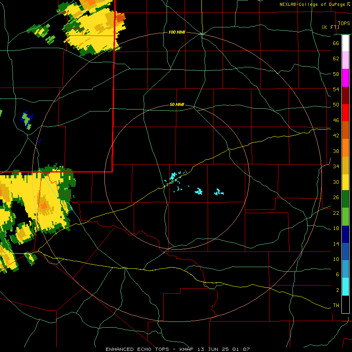Click the yellow swatch near 30 in the legend
352x352 pixels.
pyautogui.click(x=345, y=182)
